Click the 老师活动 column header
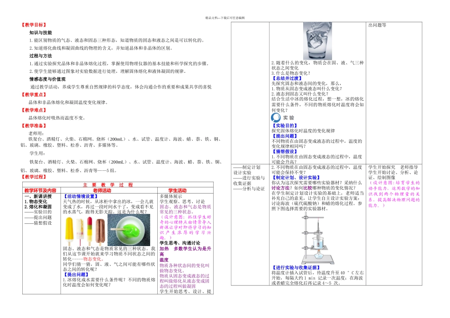The image size is (450, 318). (x=102, y=190)
